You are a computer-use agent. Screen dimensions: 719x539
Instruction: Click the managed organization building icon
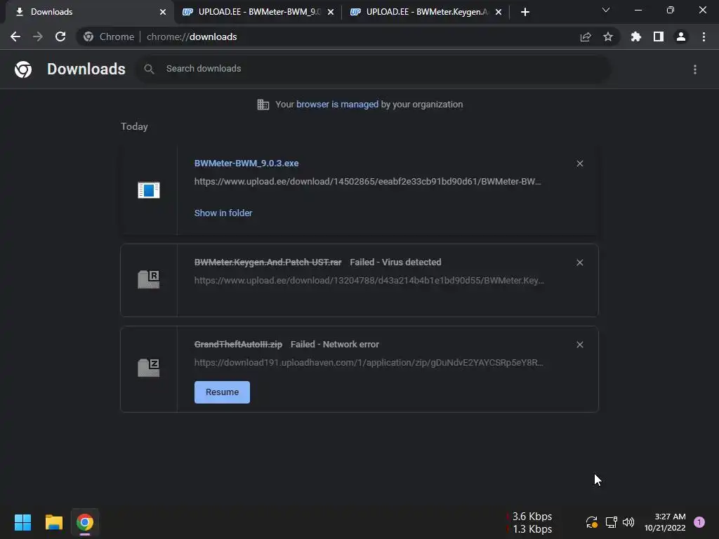tap(263, 105)
